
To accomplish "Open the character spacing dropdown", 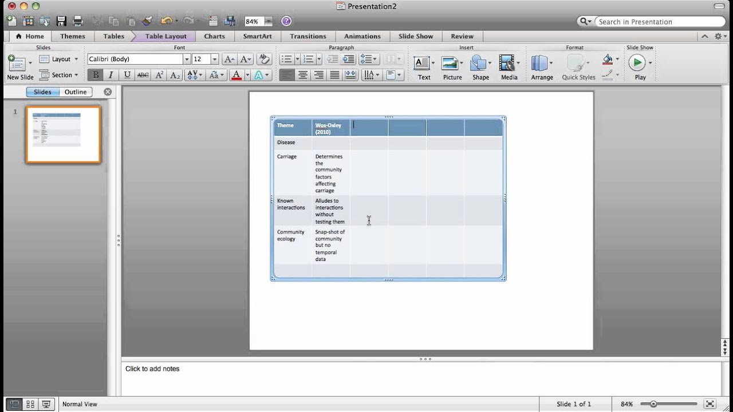I will point(195,75).
